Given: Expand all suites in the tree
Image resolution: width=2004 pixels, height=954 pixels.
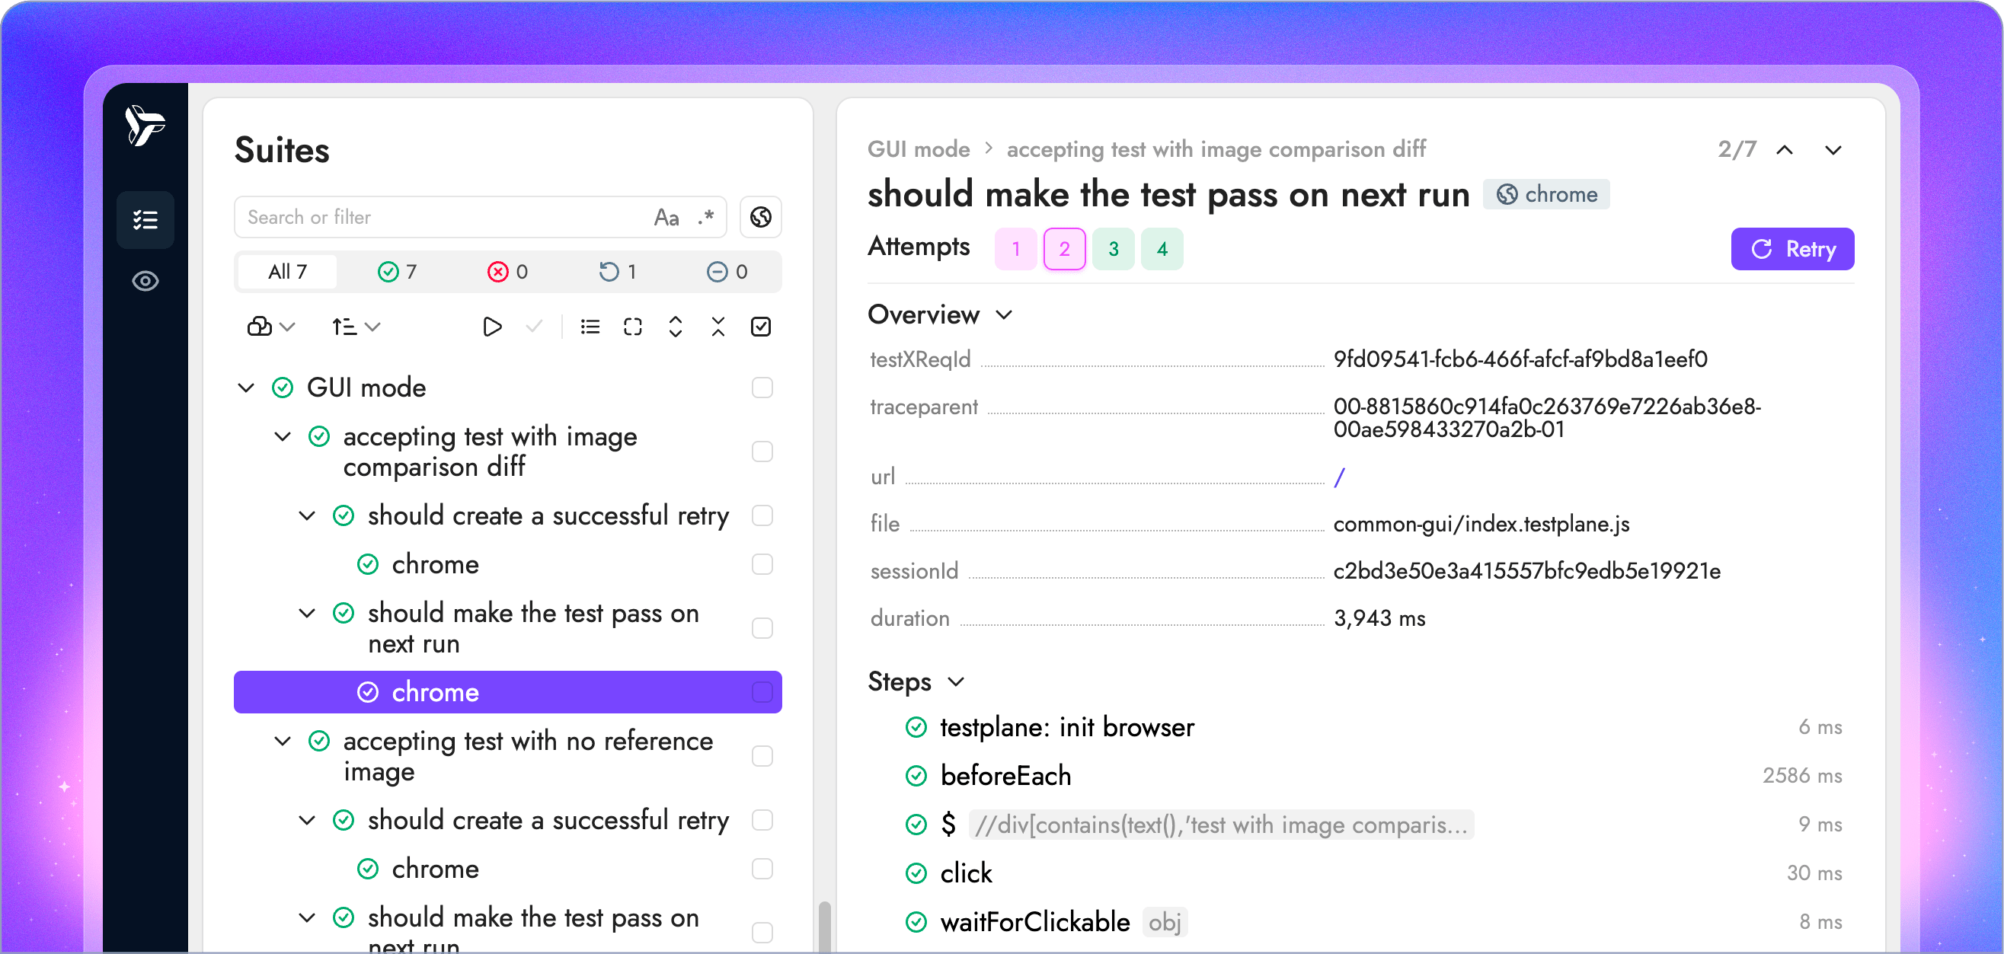Looking at the screenshot, I should [x=676, y=327].
